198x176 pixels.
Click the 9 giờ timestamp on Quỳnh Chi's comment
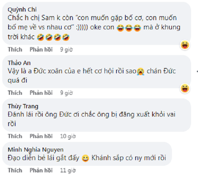point(66,50)
